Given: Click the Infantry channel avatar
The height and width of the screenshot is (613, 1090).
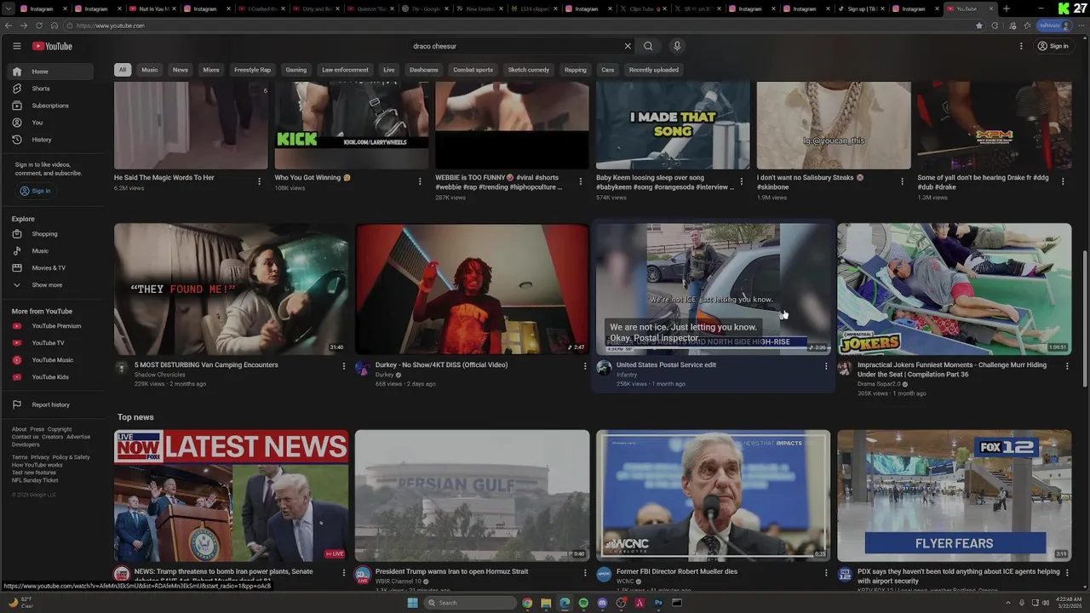Looking at the screenshot, I should pos(604,368).
